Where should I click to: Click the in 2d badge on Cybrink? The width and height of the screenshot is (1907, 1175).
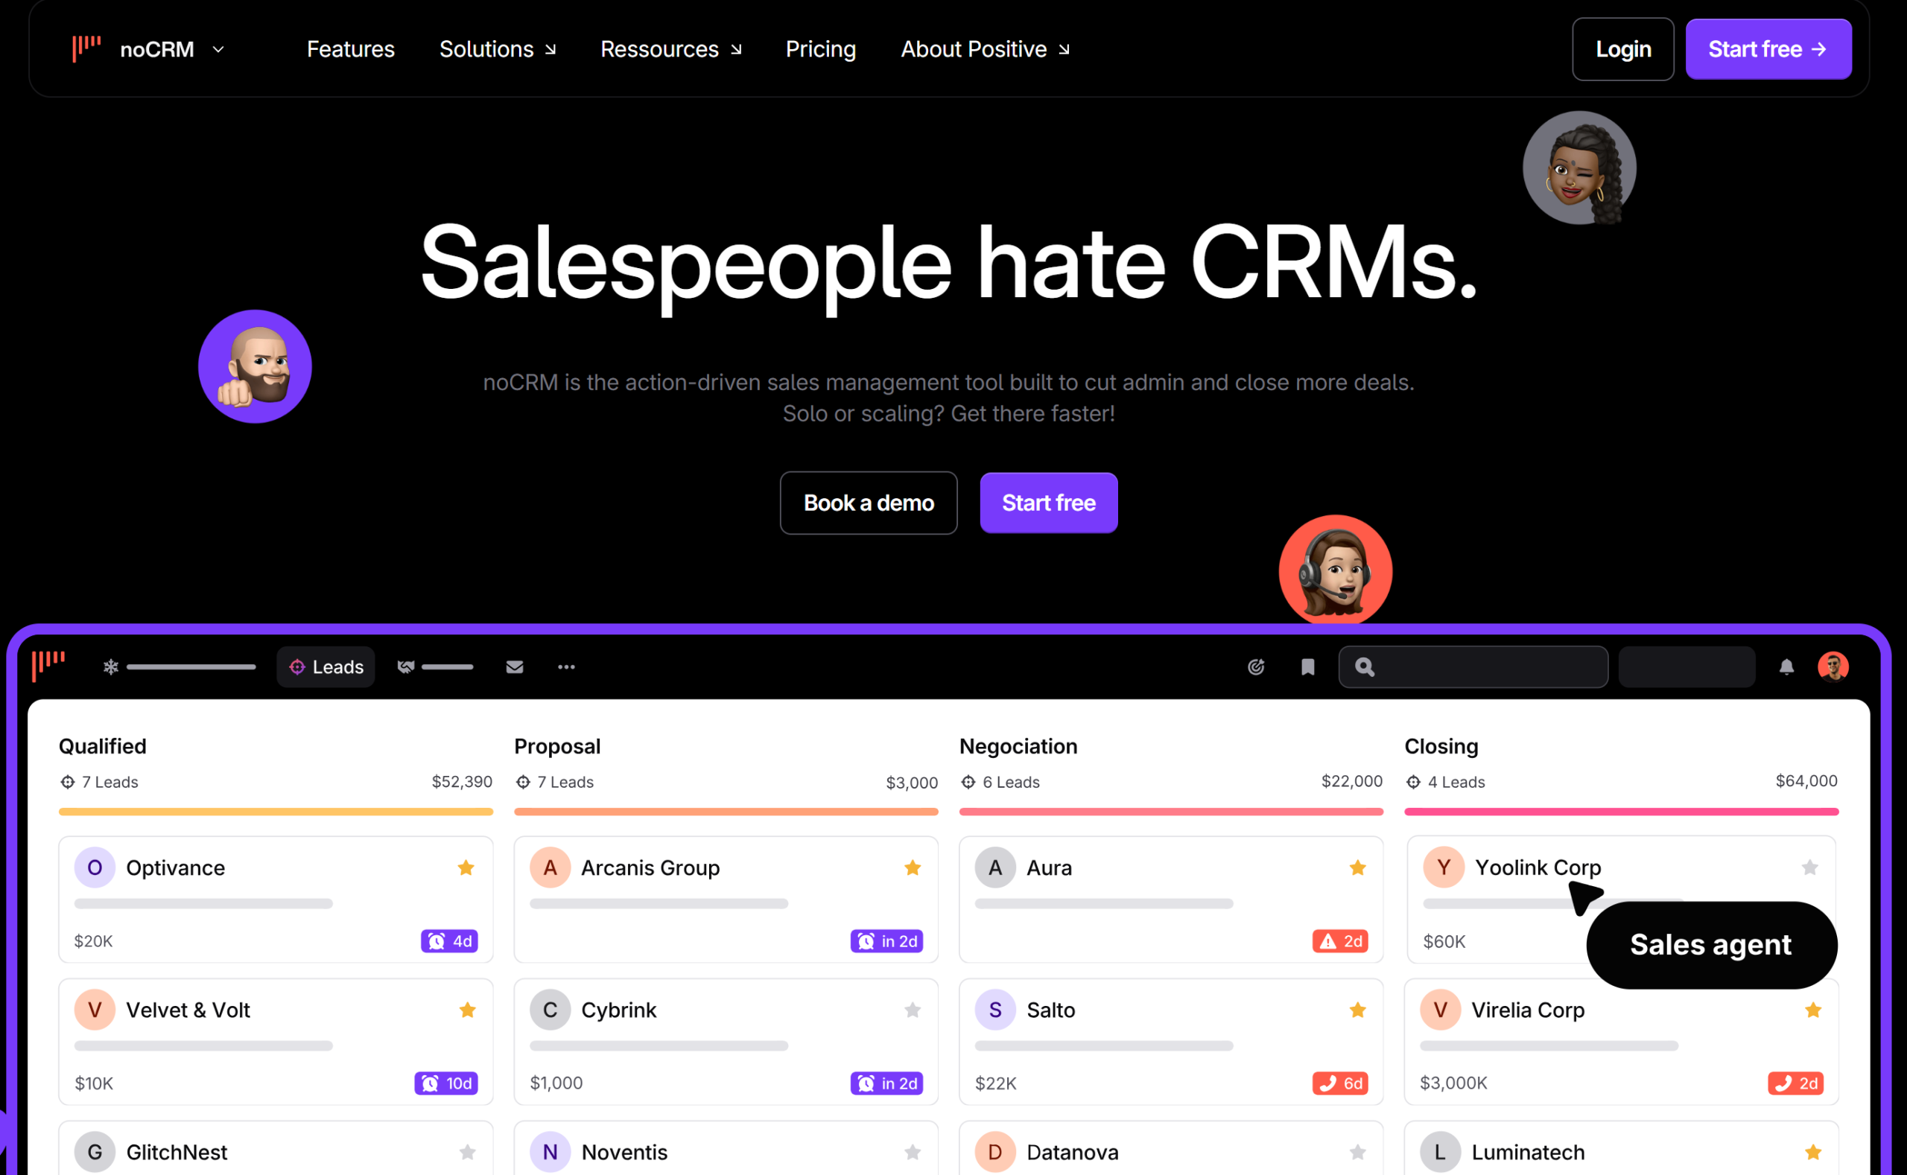coord(886,1083)
